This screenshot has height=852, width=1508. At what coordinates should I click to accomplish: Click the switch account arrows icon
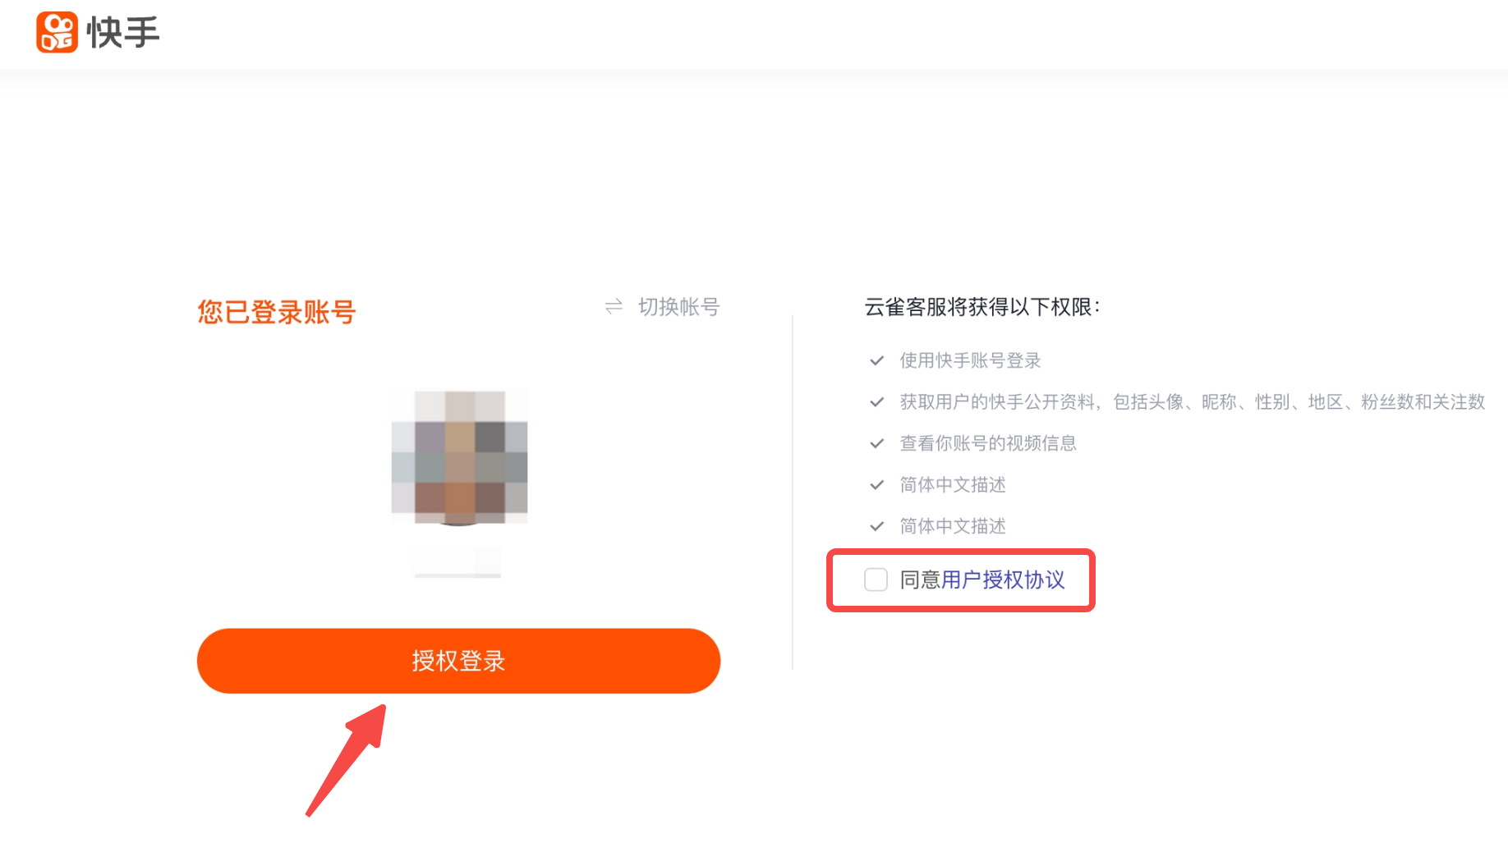pyautogui.click(x=614, y=307)
